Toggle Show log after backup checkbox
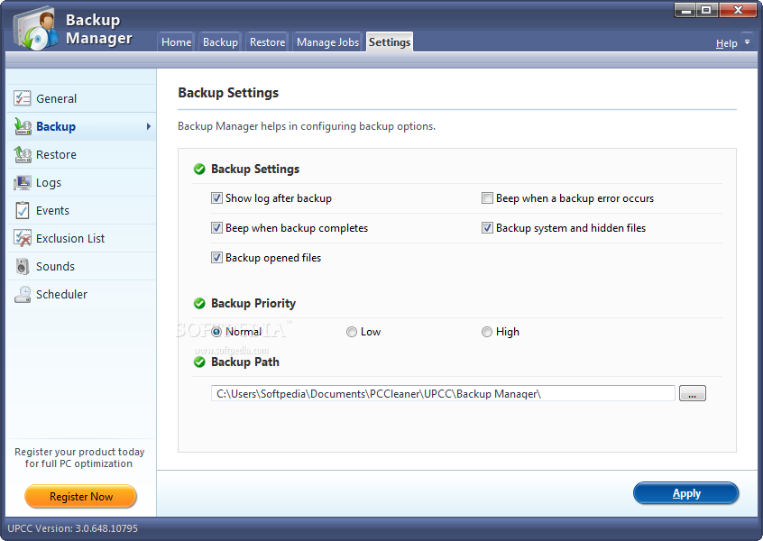This screenshot has height=541, width=763. coord(216,198)
